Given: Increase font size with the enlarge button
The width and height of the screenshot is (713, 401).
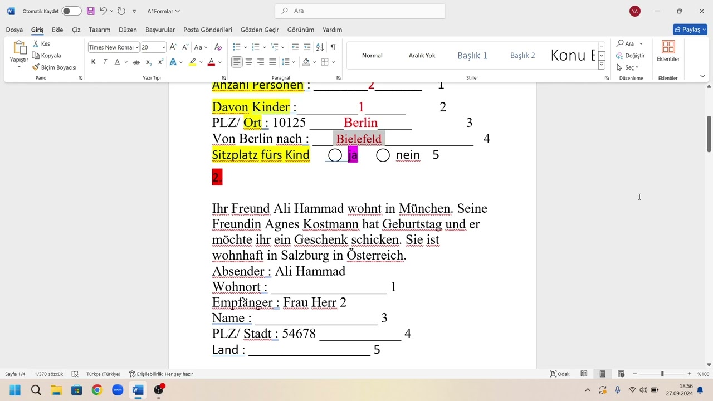Looking at the screenshot, I should click(x=173, y=47).
